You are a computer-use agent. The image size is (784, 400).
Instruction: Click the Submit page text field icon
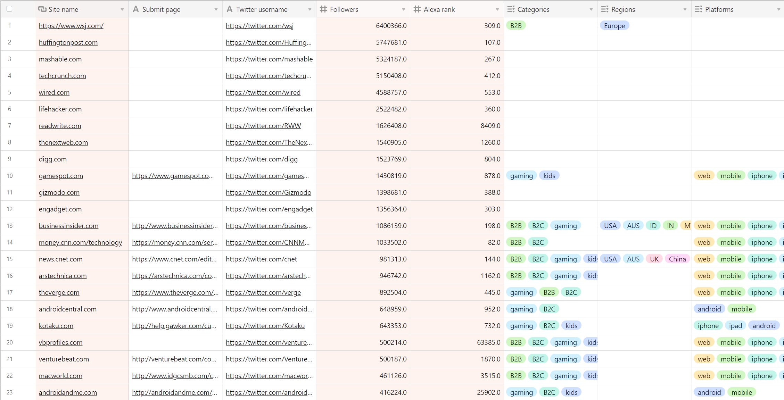[136, 9]
